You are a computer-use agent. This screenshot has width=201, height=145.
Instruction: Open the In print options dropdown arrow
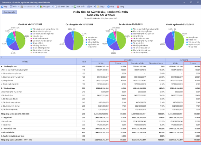pyautogui.click(x=94, y=6)
